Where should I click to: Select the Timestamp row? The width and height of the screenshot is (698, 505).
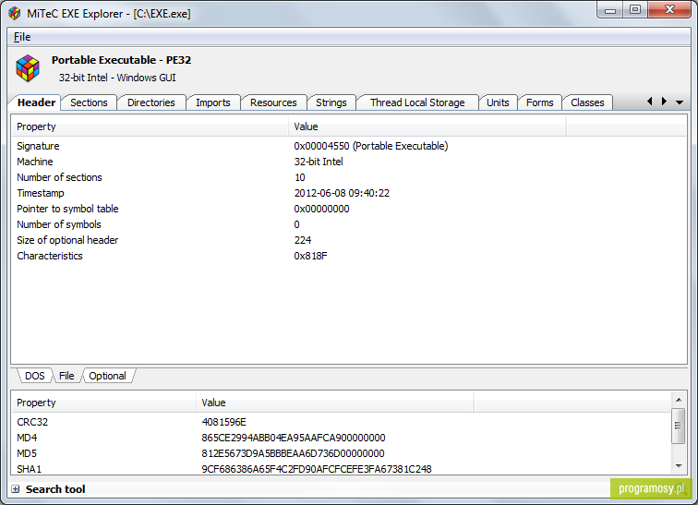click(x=349, y=193)
